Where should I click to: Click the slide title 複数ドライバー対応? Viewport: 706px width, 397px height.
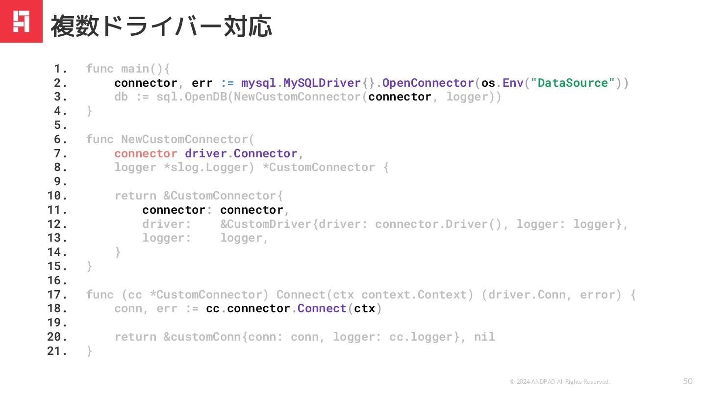(x=161, y=26)
